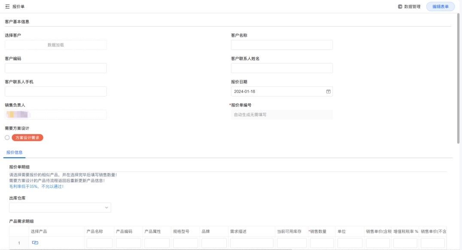The width and height of the screenshot is (462, 250).
Task: Switch to the 报价信息 tab
Action: [15, 152]
